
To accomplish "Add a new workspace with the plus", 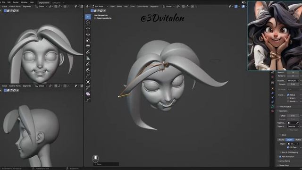I will click(x=64, y=3).
